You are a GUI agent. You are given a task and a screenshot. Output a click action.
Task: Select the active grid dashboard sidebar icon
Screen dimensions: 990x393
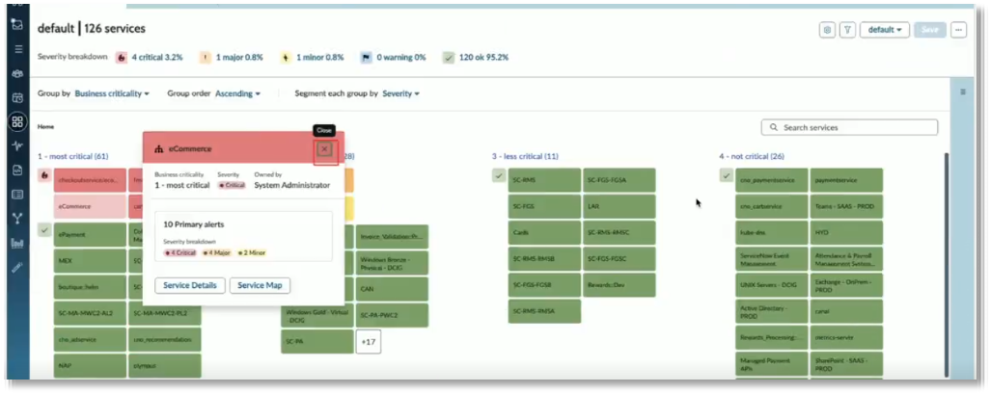tap(17, 122)
